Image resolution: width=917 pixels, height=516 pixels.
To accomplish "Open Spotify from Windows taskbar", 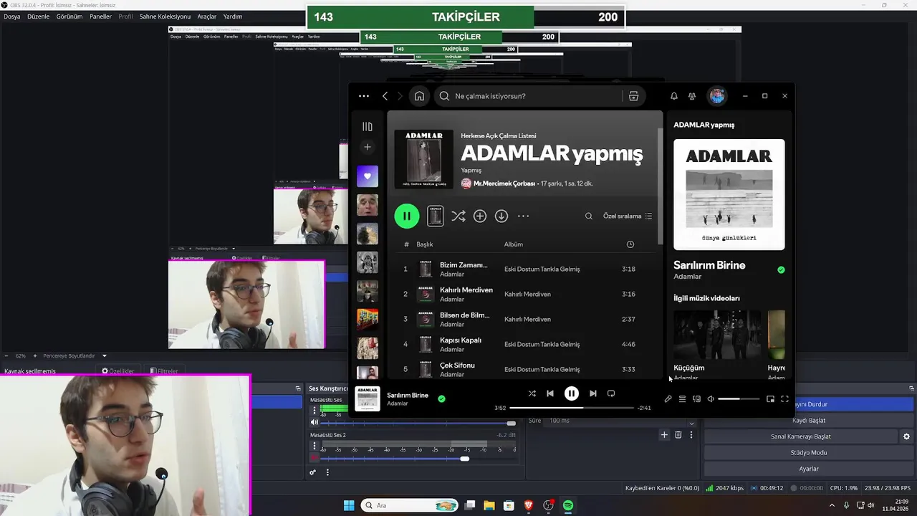I will 568,505.
